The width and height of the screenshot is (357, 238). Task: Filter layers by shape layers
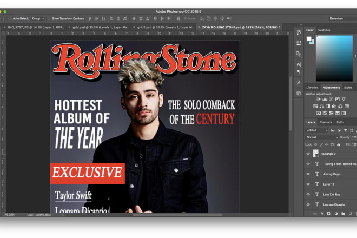[x=352, y=130]
